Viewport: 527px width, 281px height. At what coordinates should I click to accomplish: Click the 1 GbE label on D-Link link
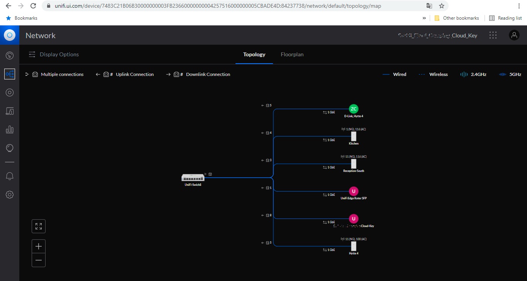click(329, 113)
